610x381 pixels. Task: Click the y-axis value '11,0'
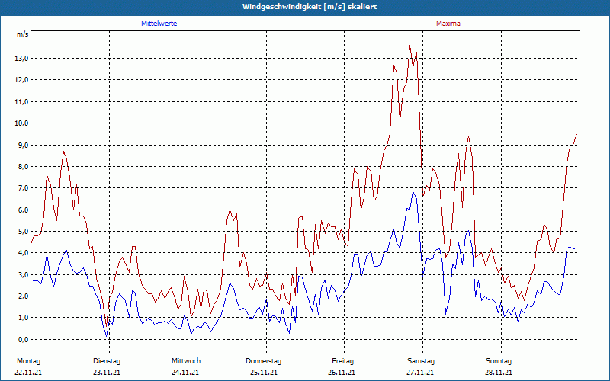tap(21, 101)
